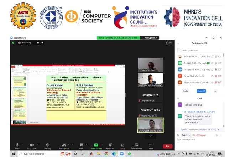Pause the meeting recording
The width and height of the screenshot is (229, 159).
click(x=38, y=43)
